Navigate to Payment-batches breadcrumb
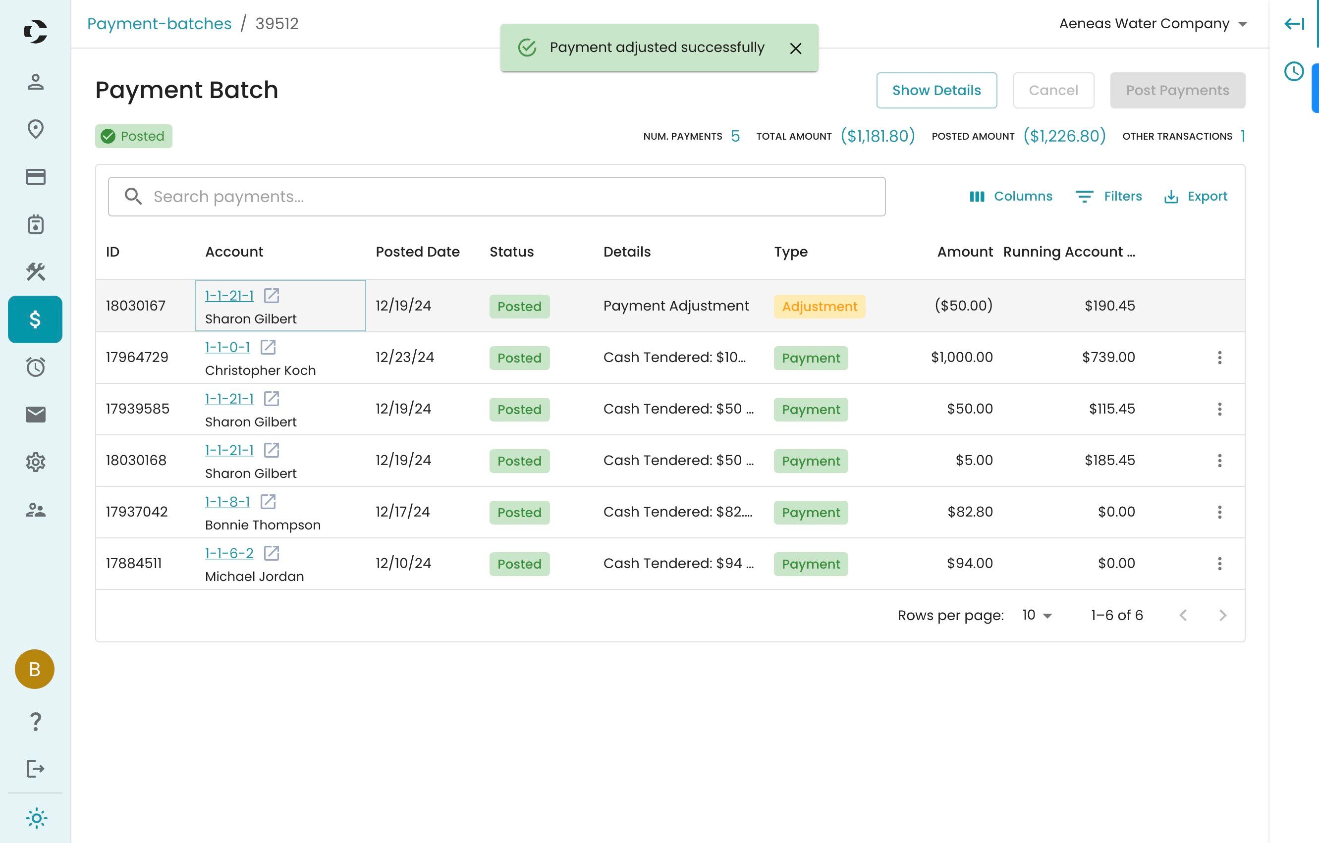Image resolution: width=1319 pixels, height=843 pixels. [x=160, y=24]
